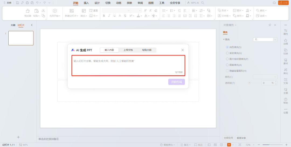Click the zoom slider in status bar
The image size is (291, 147).
point(272,145)
